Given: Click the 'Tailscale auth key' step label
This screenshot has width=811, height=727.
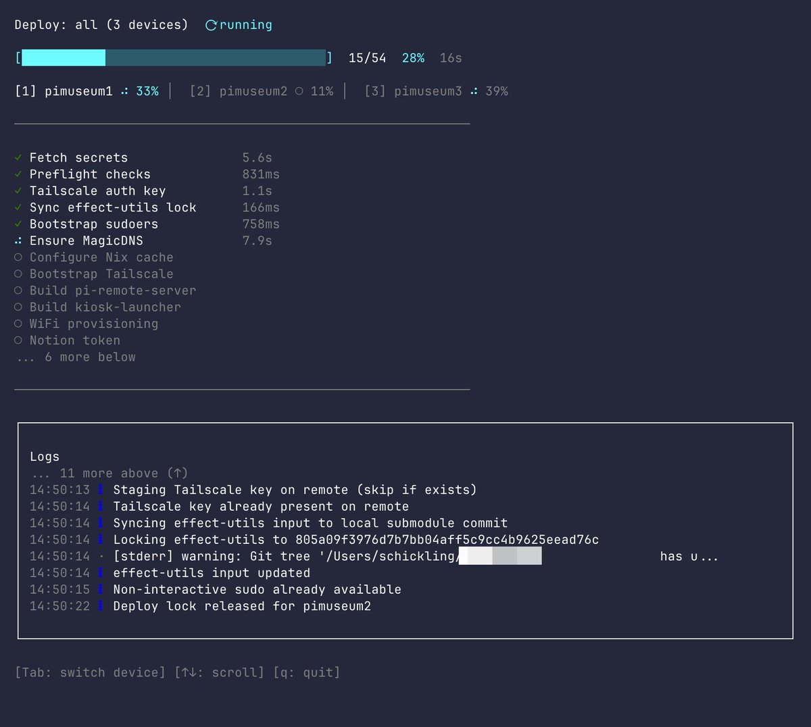Looking at the screenshot, I should [x=98, y=191].
